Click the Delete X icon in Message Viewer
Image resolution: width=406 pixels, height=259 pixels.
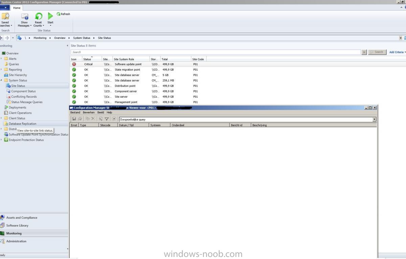[x=93, y=119]
